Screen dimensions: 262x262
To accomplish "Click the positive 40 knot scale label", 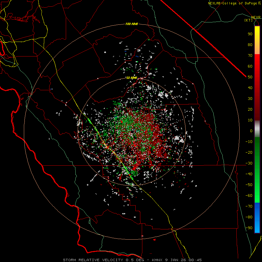I will tap(250, 88).
